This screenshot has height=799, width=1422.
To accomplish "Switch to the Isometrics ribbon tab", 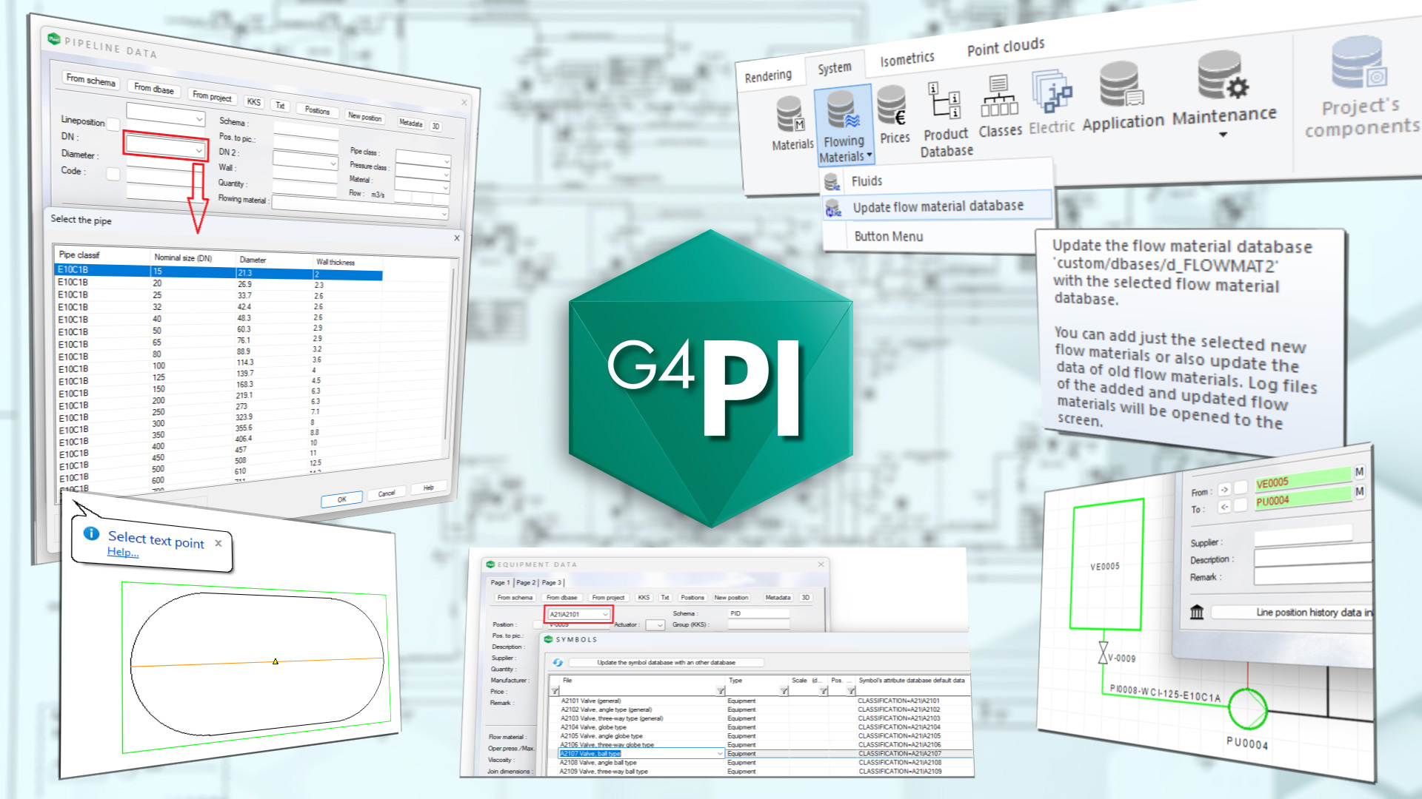I will pos(907,59).
